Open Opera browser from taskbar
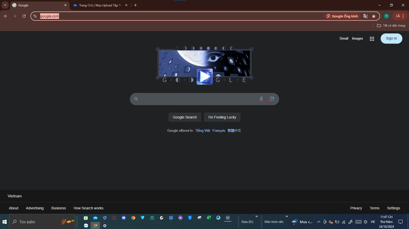This screenshot has height=229, width=409. [x=114, y=218]
